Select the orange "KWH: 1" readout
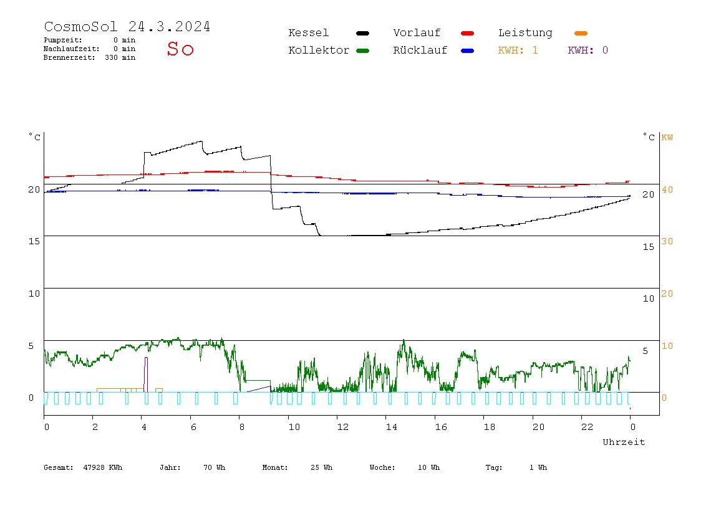716x506 pixels. pos(518,50)
